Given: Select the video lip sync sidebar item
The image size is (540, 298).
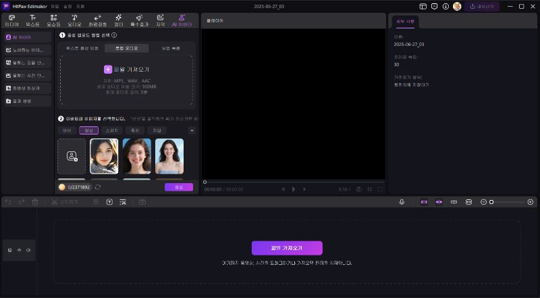Looking at the screenshot, I should pyautogui.click(x=28, y=89).
